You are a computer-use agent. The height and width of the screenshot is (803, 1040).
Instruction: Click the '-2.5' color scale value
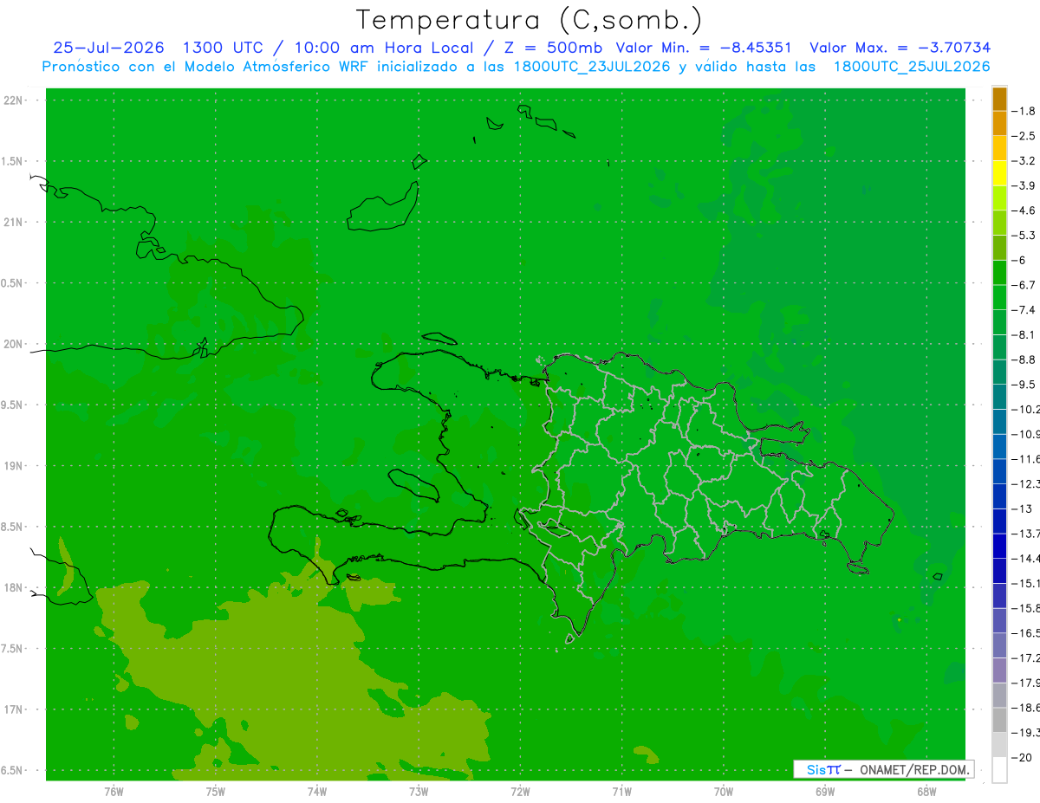(x=1024, y=136)
